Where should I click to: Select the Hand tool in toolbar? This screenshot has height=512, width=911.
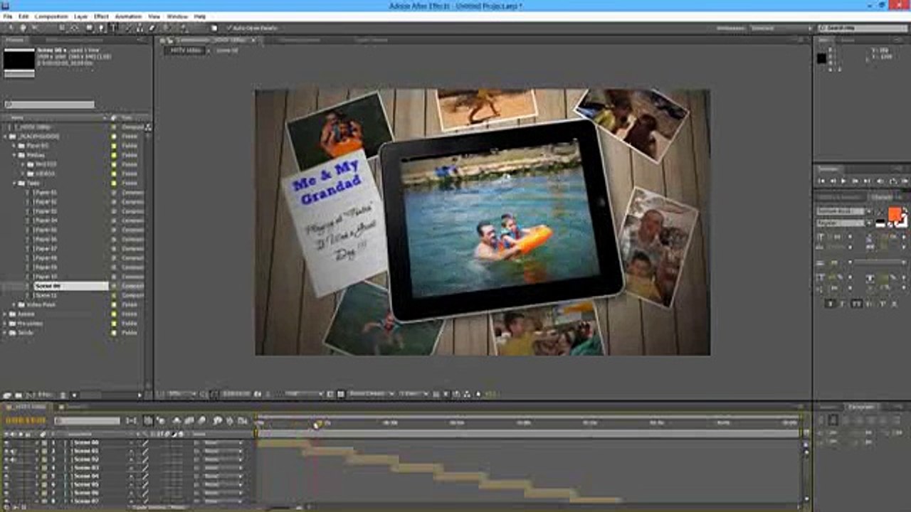23,28
